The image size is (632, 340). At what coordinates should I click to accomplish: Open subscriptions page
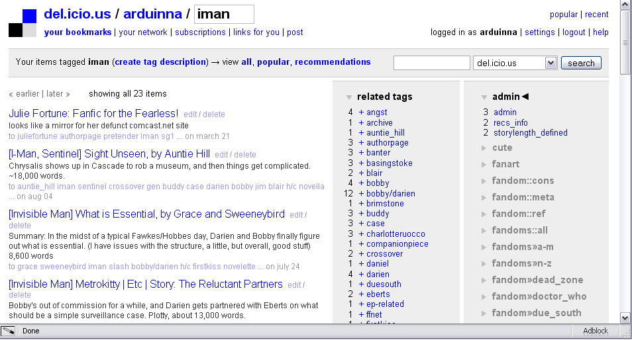(200, 32)
